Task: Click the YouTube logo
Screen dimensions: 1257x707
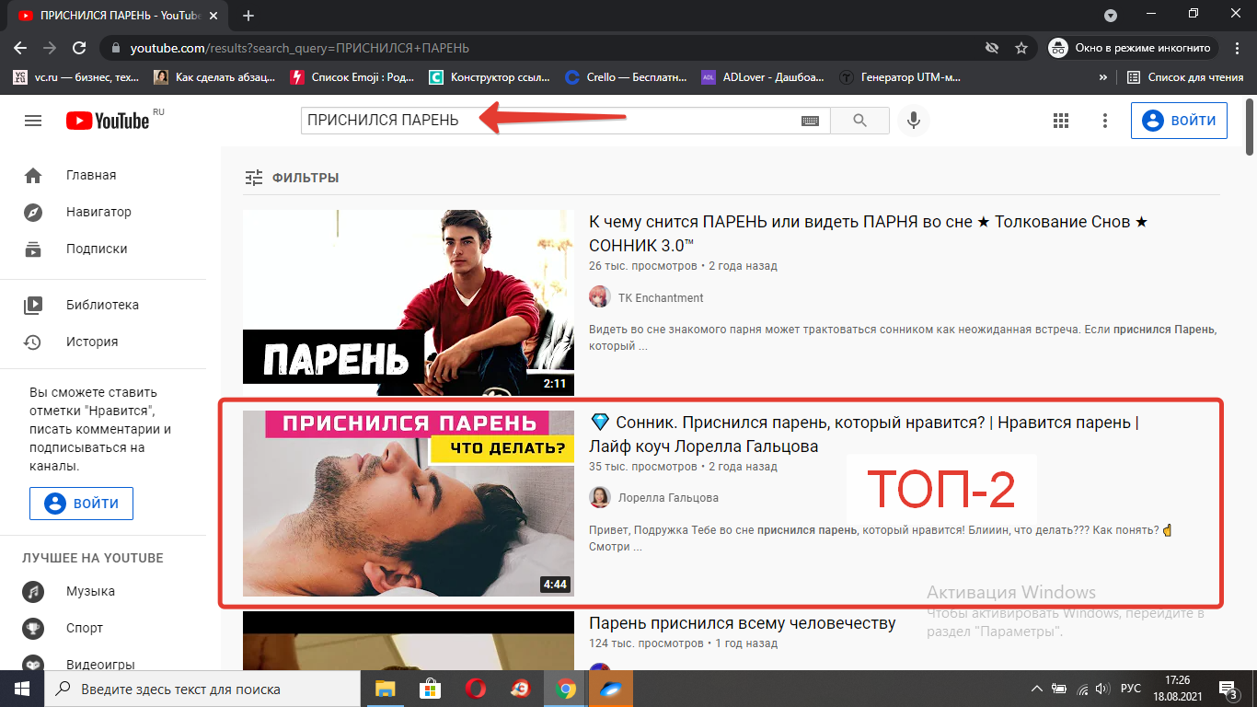Action: (108, 121)
